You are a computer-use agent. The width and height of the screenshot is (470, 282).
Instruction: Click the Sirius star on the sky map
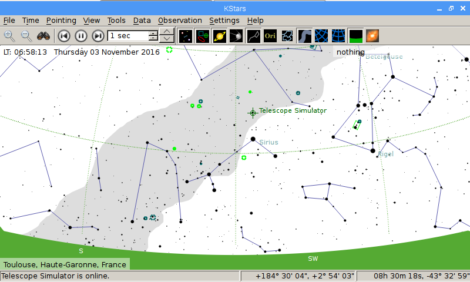point(253,139)
